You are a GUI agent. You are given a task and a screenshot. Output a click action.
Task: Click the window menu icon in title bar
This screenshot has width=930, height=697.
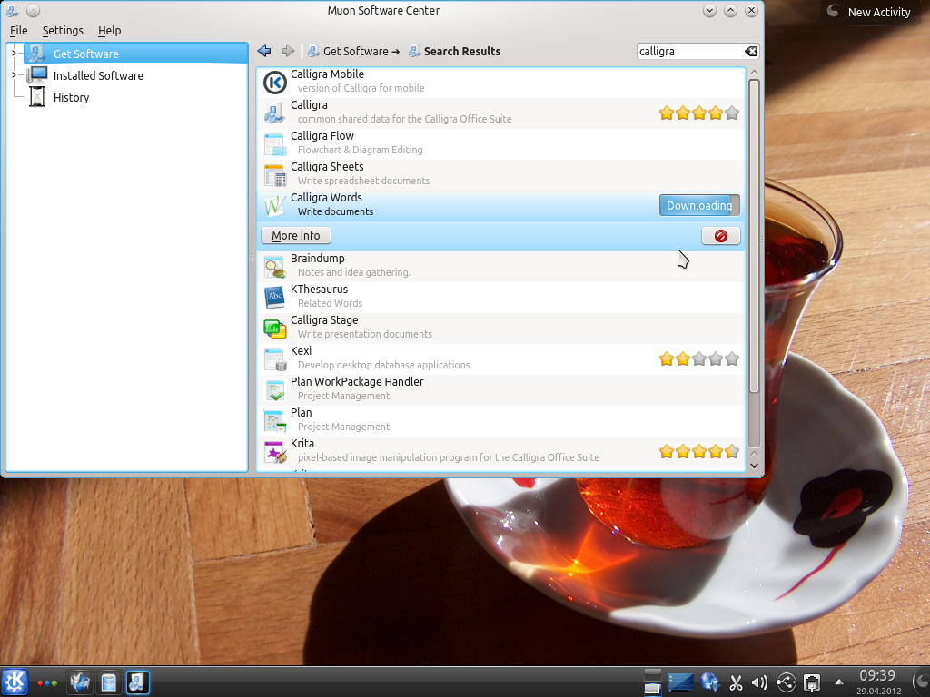(11, 11)
